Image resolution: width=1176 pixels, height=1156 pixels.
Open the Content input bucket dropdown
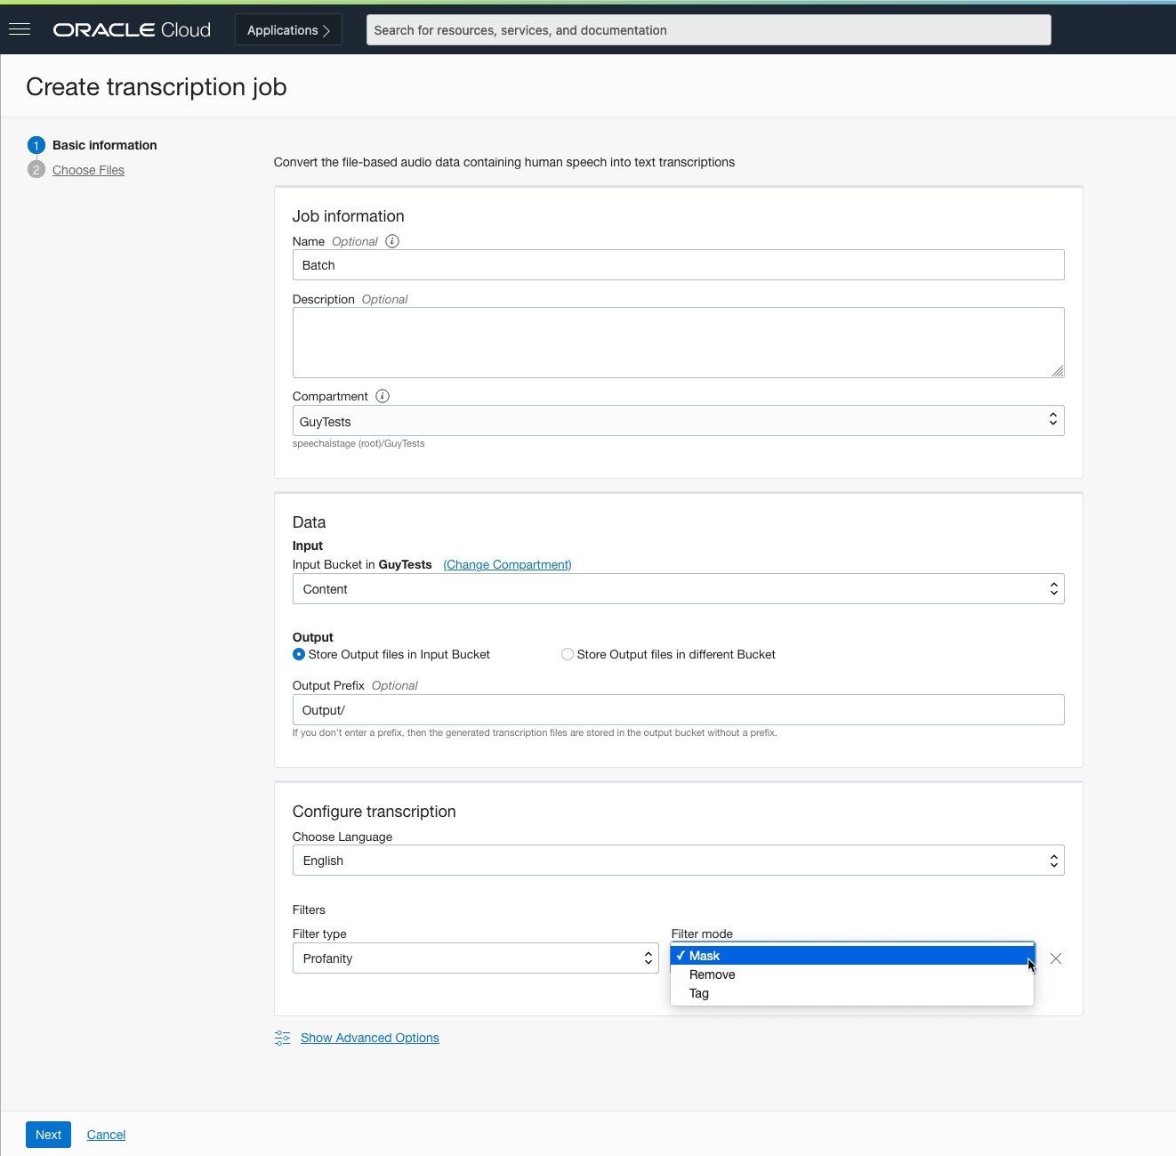(x=678, y=589)
